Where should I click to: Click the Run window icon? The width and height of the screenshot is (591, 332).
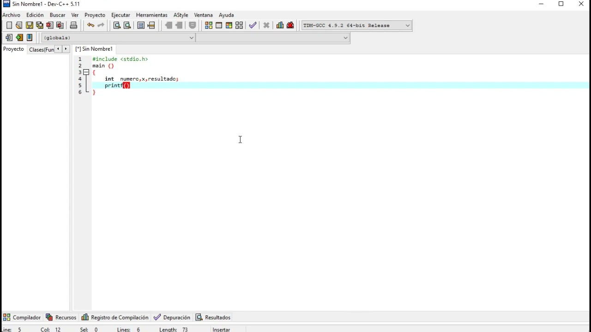pyautogui.click(x=219, y=25)
